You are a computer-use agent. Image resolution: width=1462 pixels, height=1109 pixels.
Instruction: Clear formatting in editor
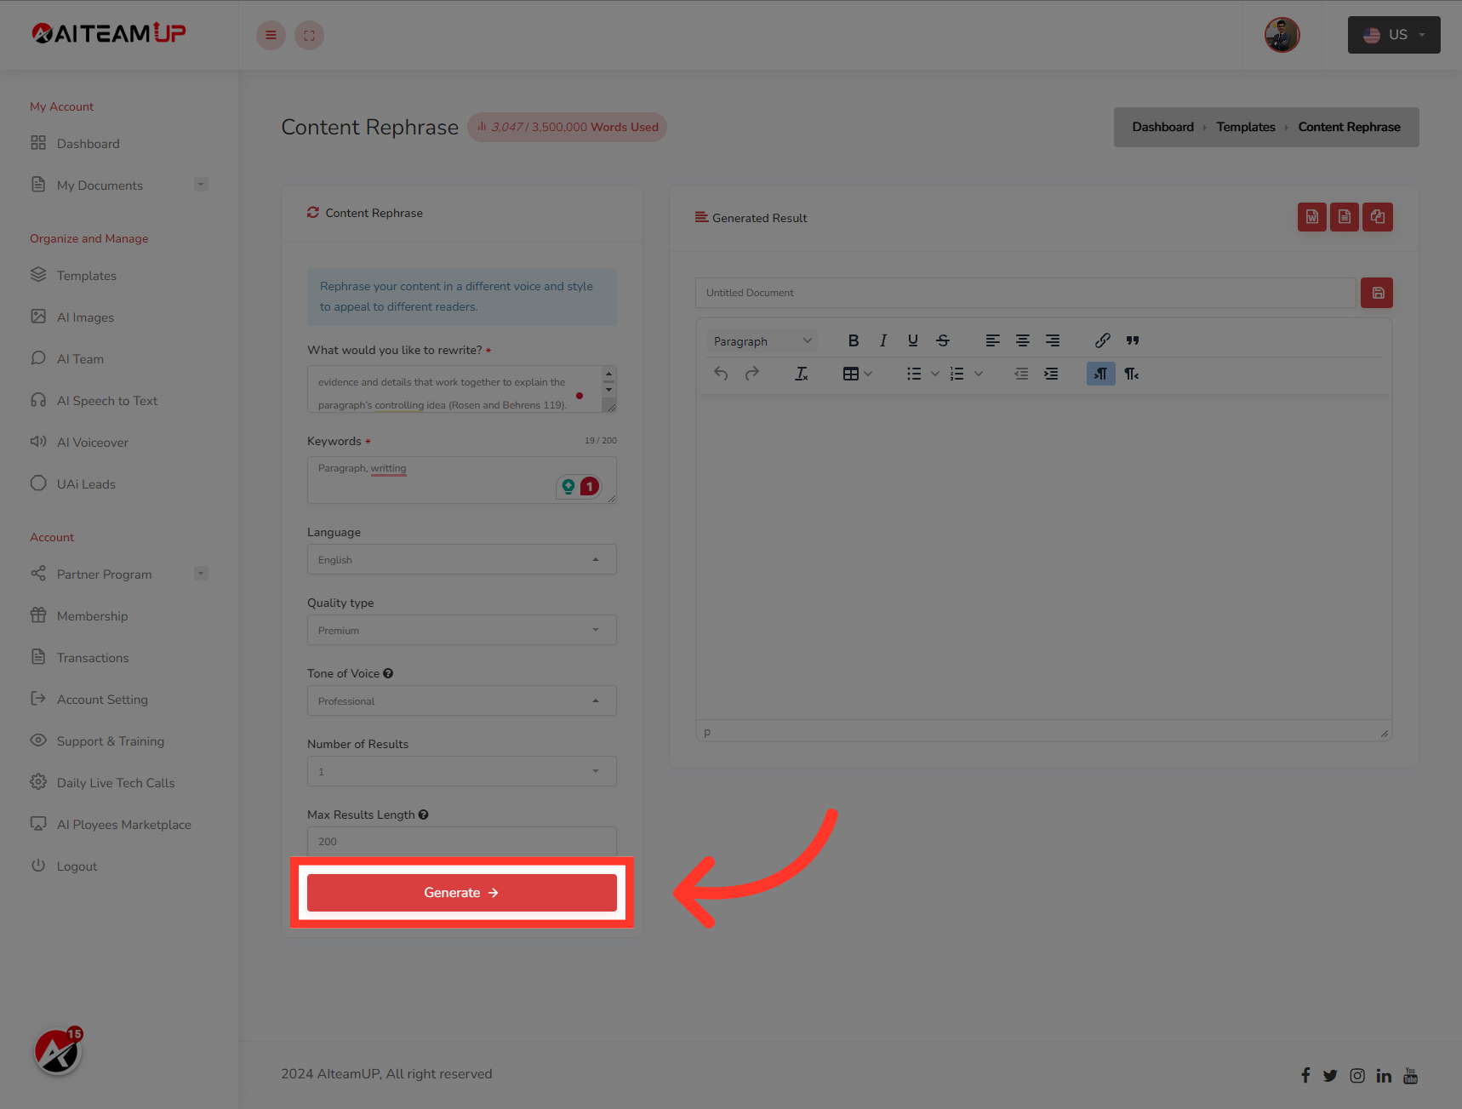[801, 374]
